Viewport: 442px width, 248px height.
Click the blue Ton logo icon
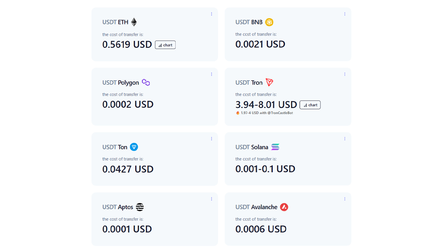134,147
